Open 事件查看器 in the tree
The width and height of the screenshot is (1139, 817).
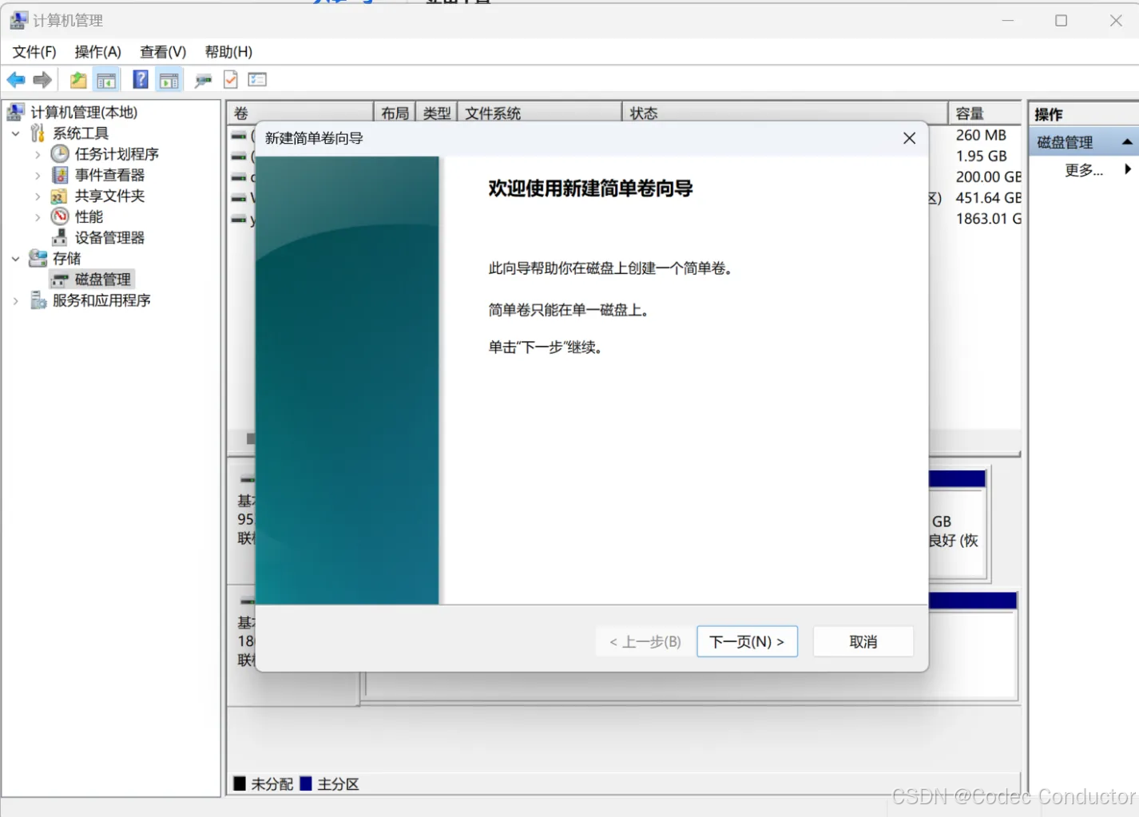coord(109,175)
